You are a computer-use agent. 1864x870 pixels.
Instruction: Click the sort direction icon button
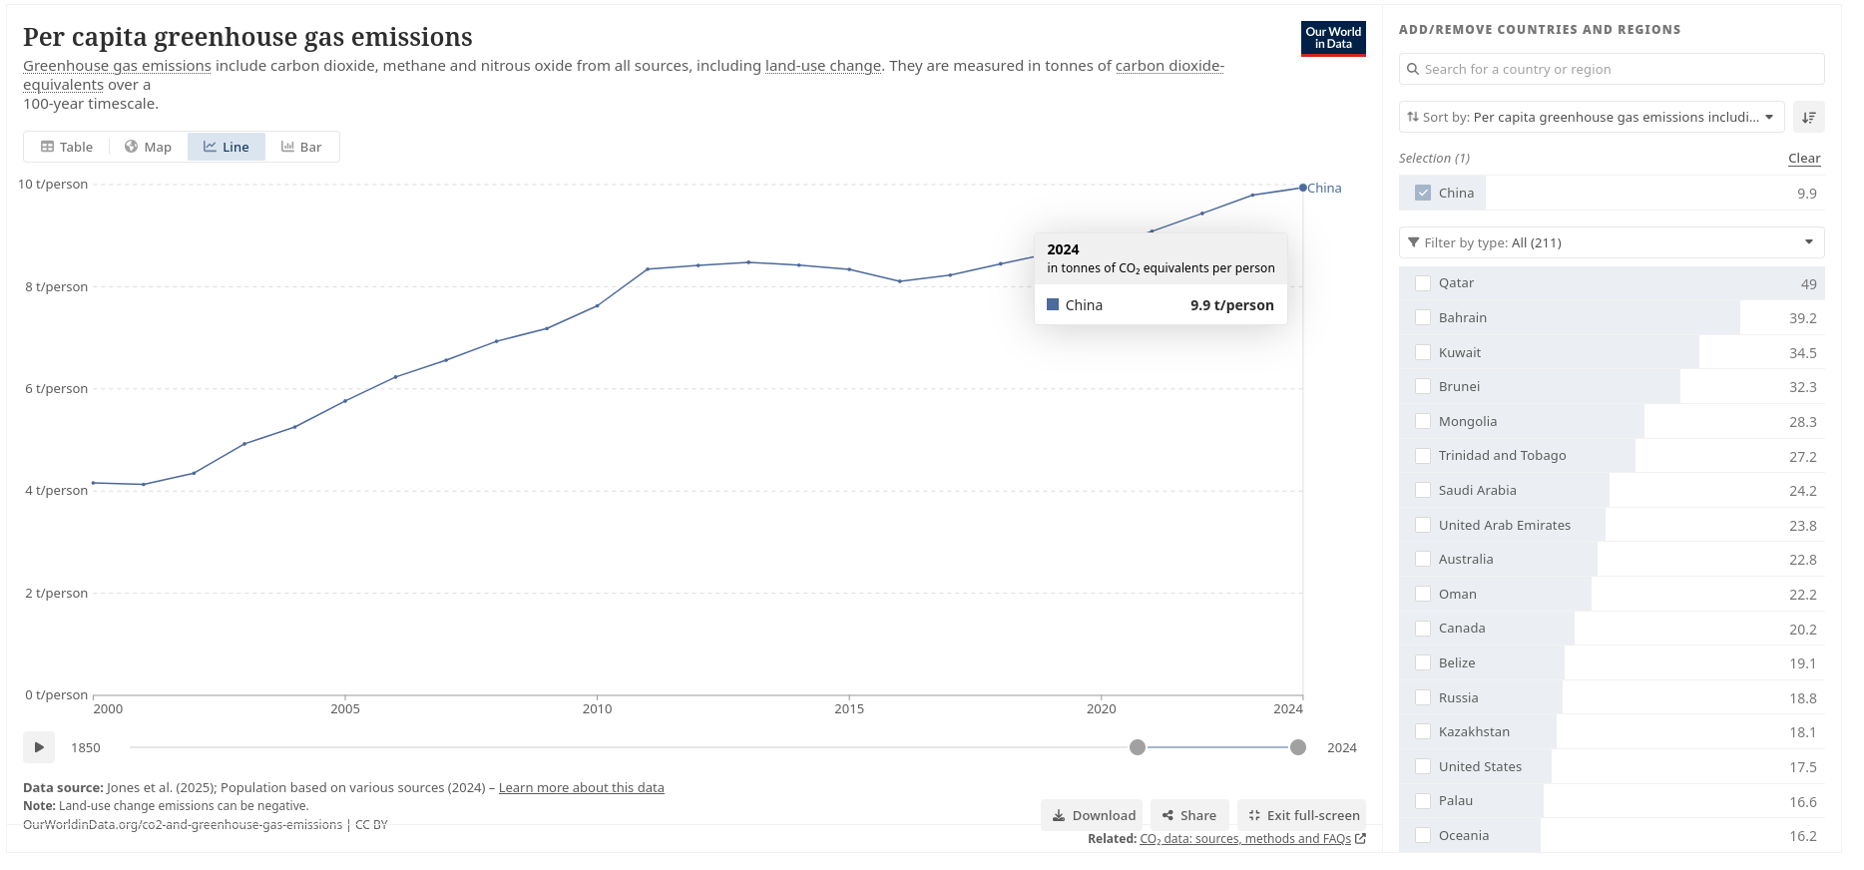click(x=1808, y=118)
